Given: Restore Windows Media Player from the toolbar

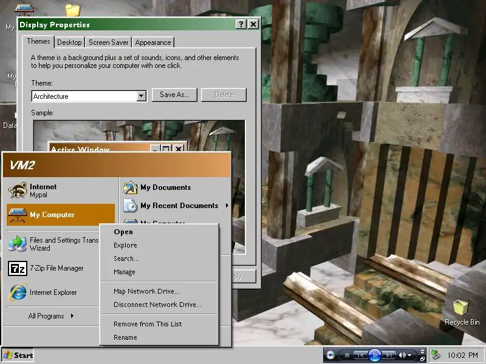Looking at the screenshot, I should [x=422, y=359].
